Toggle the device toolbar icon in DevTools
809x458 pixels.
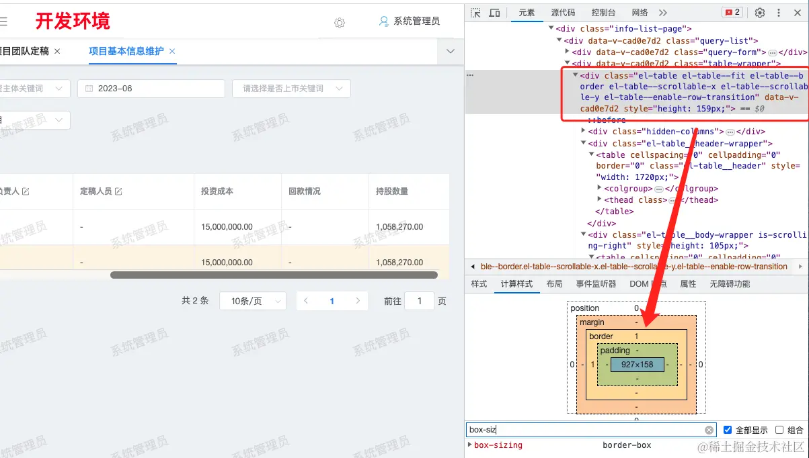[x=494, y=13]
